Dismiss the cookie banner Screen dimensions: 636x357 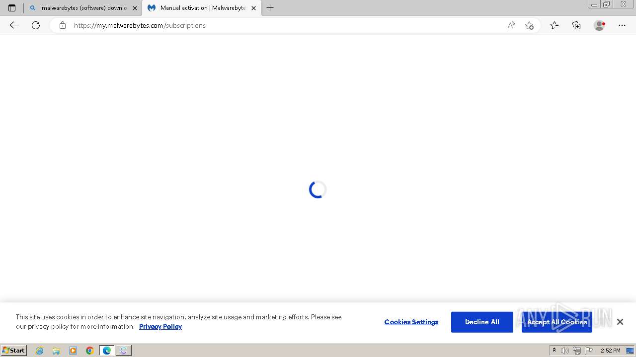[x=620, y=322]
